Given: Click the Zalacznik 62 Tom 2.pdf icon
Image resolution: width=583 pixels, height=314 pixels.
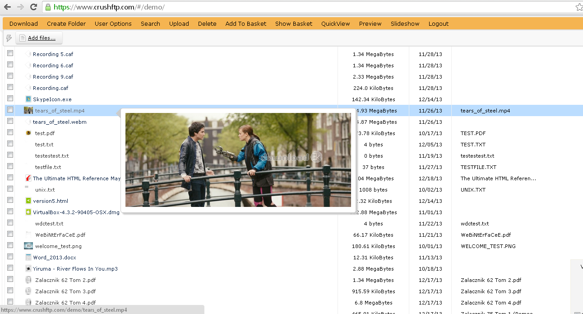Looking at the screenshot, I should (28, 280).
